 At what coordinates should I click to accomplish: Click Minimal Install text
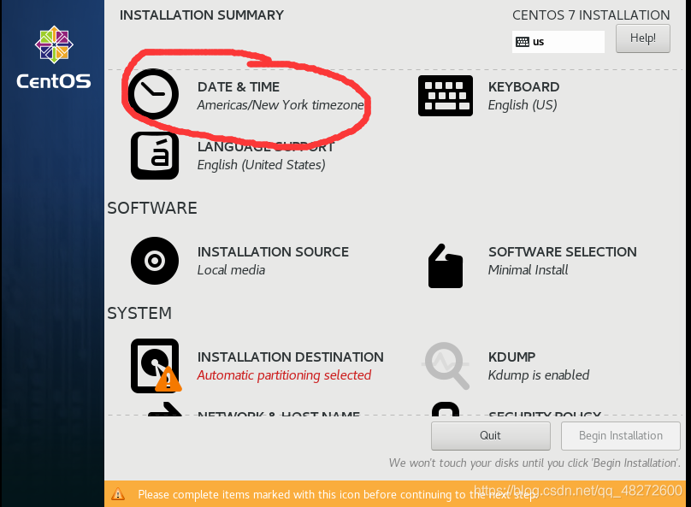(x=528, y=270)
